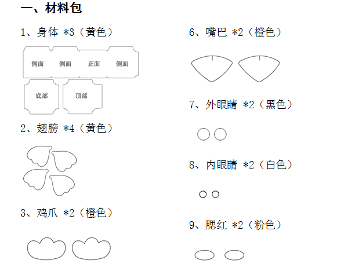Click the left chicken claw shape
Screen dimensions: 348x271
(46, 248)
